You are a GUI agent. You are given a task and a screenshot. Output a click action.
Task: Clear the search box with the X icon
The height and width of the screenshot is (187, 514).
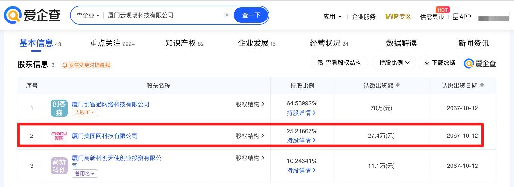point(227,15)
